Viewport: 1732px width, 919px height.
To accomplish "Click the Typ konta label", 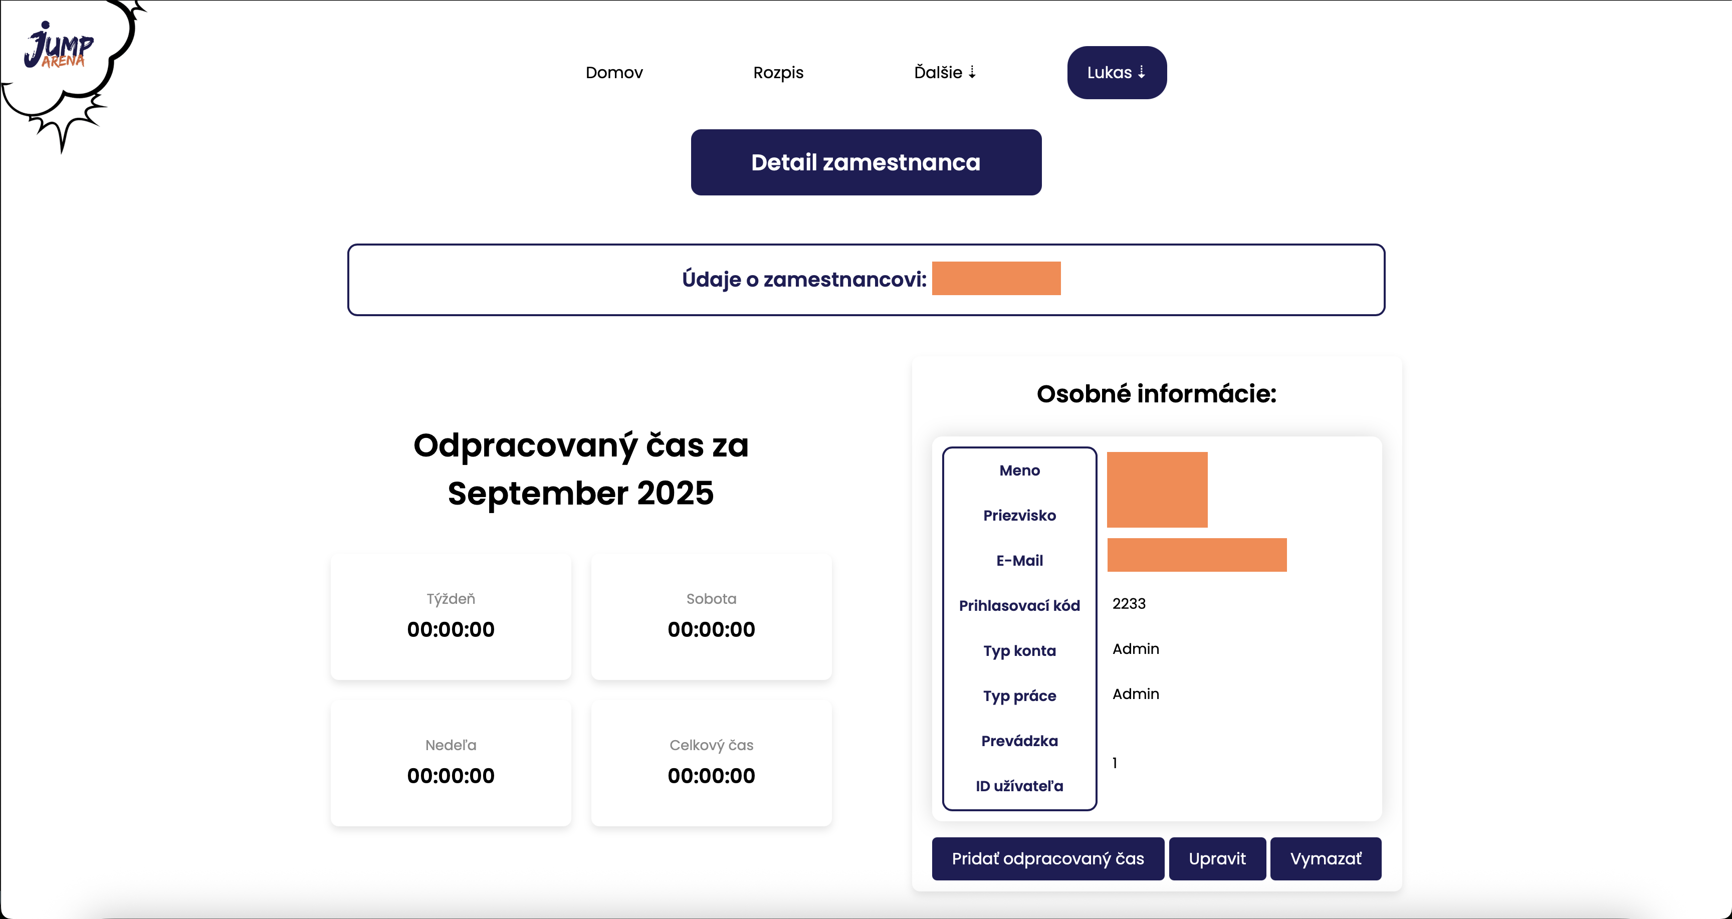I will click(x=1019, y=651).
